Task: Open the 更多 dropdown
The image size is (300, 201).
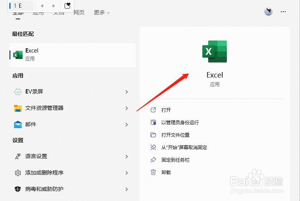Action: [102, 12]
